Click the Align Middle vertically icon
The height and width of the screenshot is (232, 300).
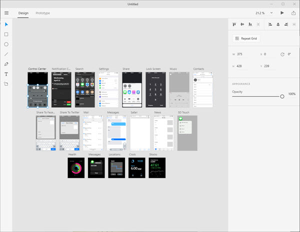pyautogui.click(x=242, y=24)
